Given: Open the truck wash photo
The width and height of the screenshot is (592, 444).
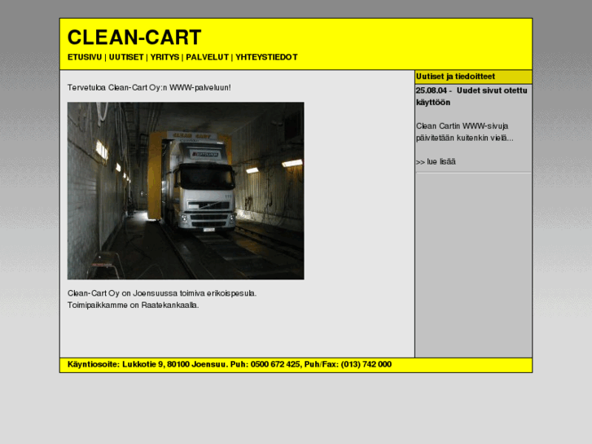Looking at the screenshot, I should point(186,191).
